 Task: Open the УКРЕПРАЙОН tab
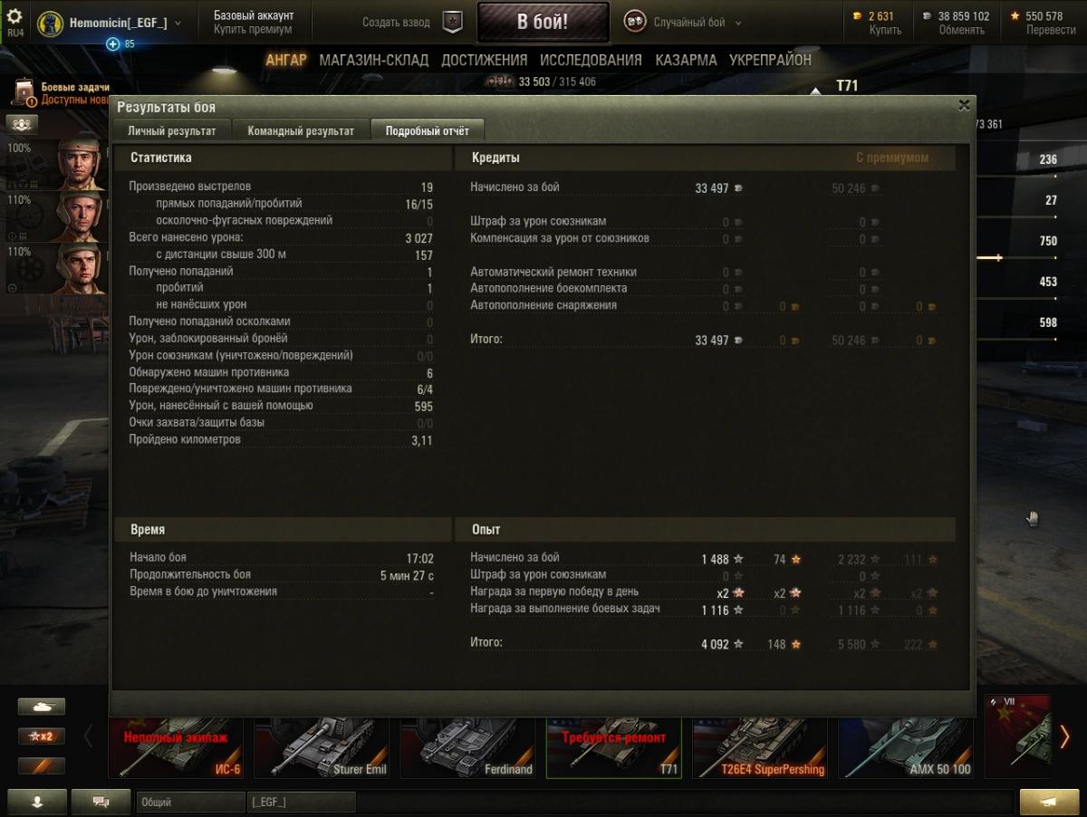(770, 60)
